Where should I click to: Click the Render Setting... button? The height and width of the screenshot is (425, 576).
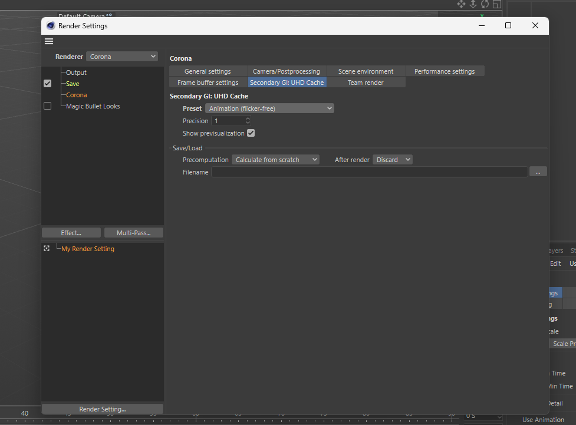(103, 409)
